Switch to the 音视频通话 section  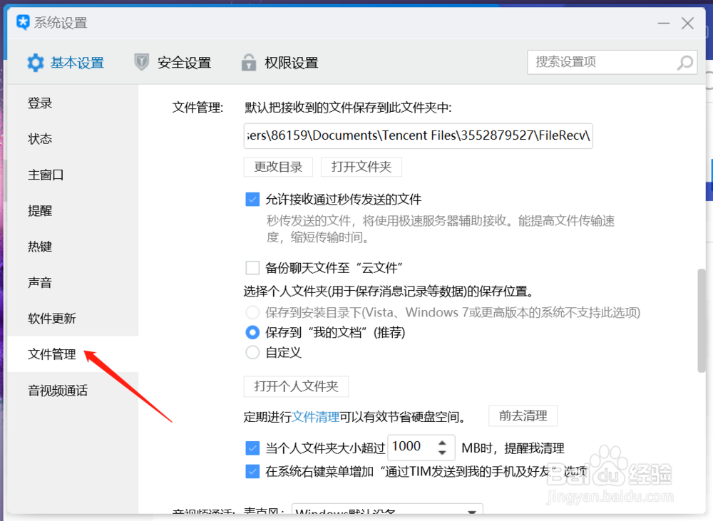pyautogui.click(x=56, y=391)
